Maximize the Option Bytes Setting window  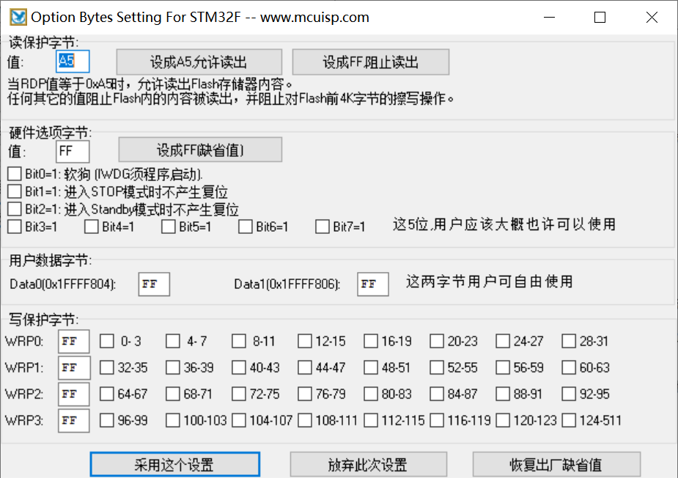tap(600, 18)
